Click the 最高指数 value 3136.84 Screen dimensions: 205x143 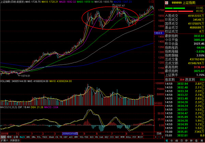199,67
